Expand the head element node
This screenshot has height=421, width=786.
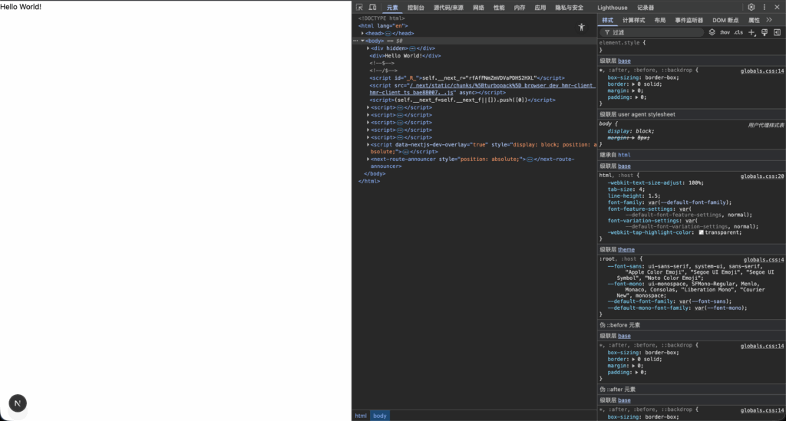(363, 33)
